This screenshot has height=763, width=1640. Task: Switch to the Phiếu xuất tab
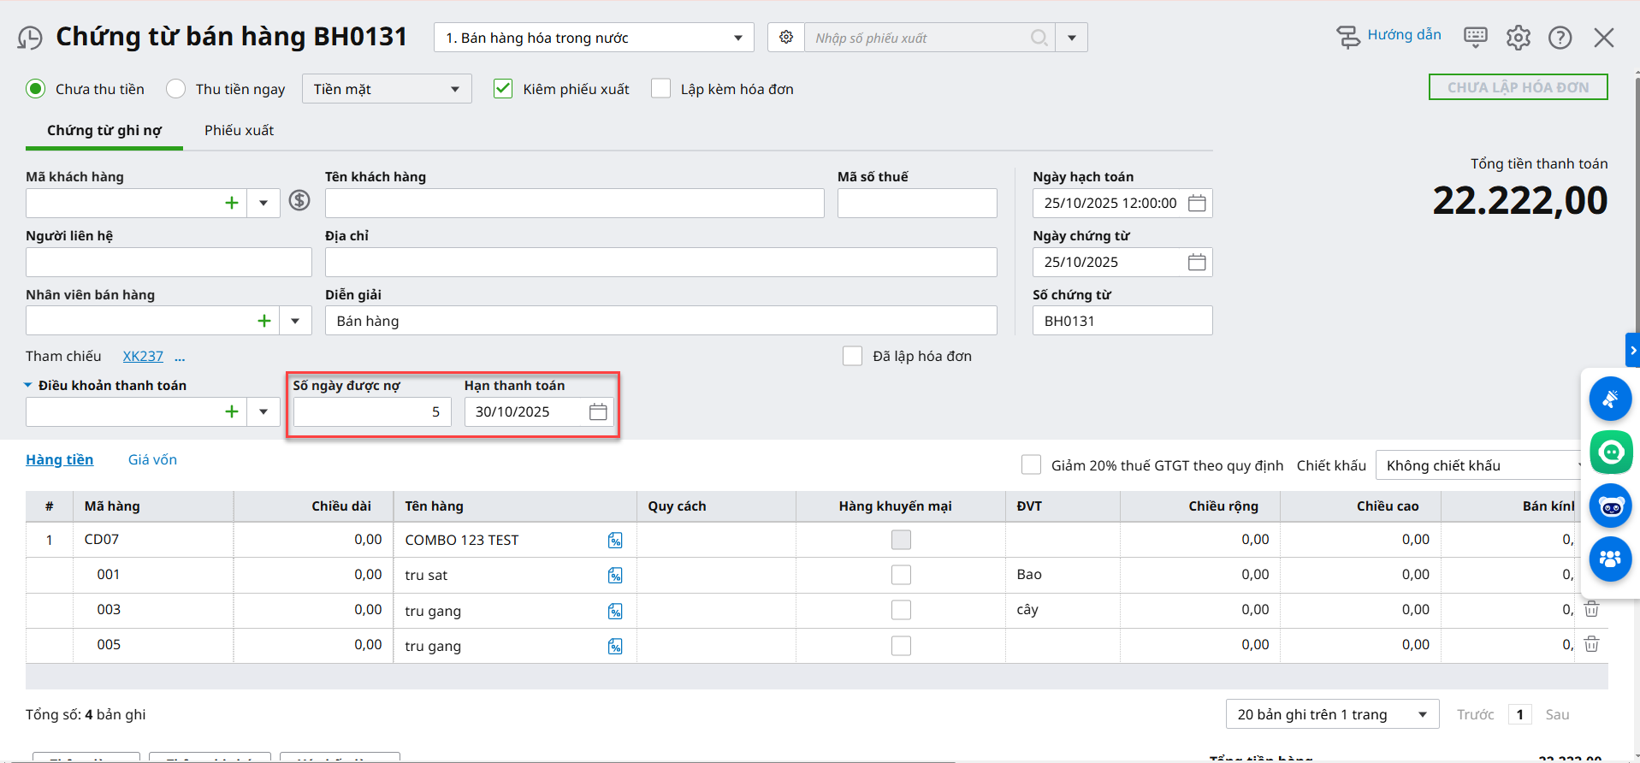pyautogui.click(x=239, y=130)
